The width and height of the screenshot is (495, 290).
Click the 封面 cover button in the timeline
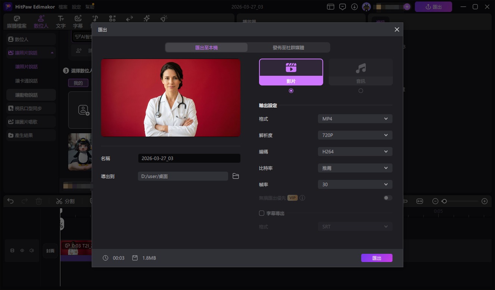[50, 250]
